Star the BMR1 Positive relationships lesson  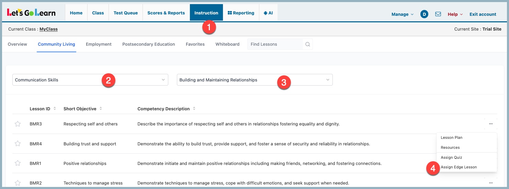[x=18, y=163]
